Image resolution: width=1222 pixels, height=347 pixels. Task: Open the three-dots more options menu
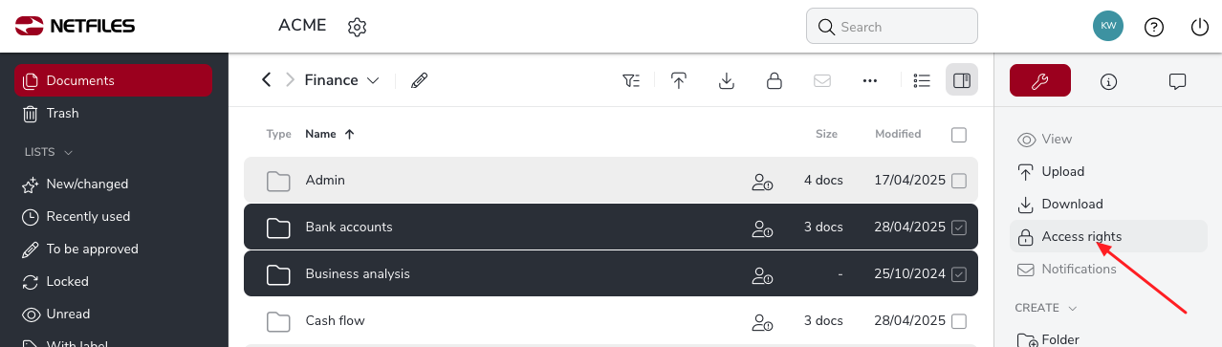870,81
